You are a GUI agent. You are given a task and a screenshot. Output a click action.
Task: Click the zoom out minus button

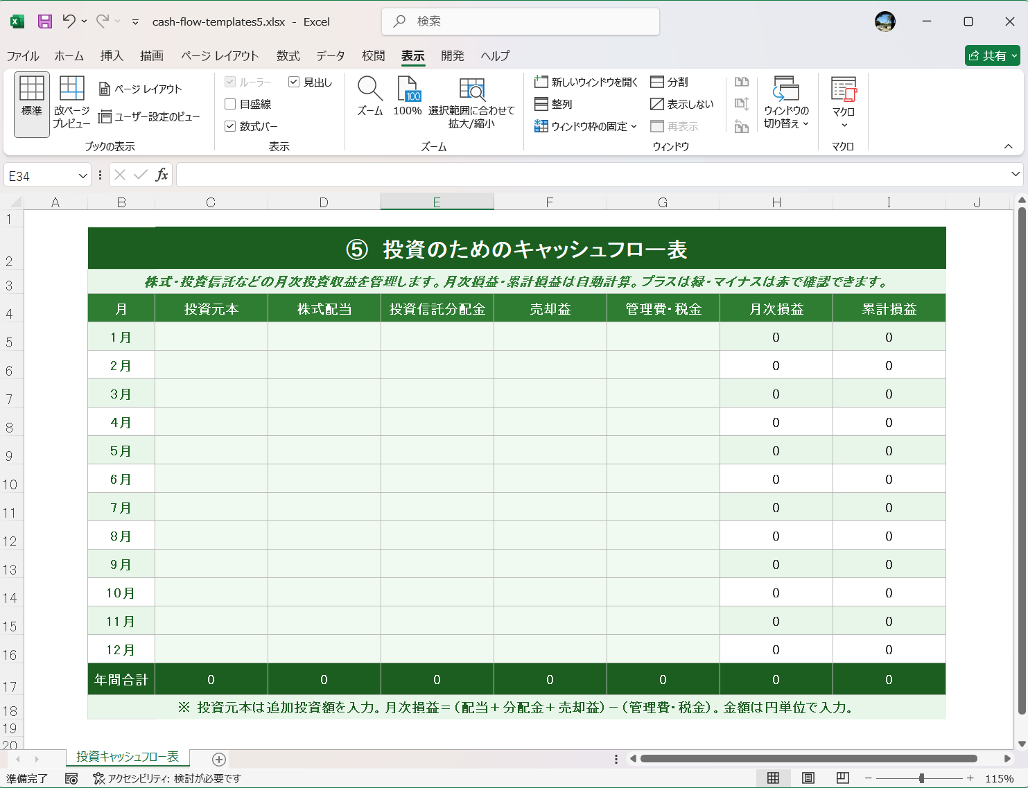pyautogui.click(x=868, y=778)
